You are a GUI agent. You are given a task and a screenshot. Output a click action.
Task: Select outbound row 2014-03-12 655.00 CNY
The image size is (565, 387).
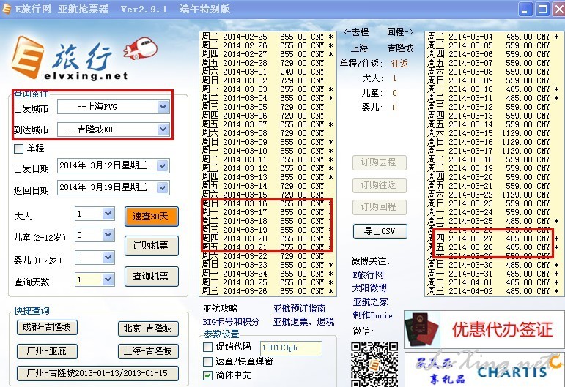click(x=267, y=168)
